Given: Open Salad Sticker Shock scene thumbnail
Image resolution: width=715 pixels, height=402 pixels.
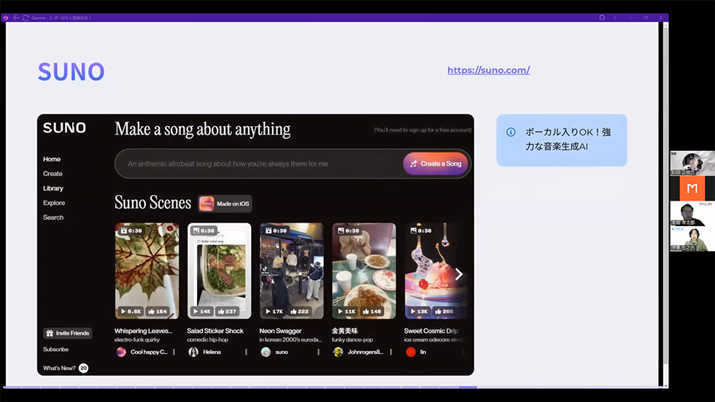Looking at the screenshot, I should click(220, 271).
